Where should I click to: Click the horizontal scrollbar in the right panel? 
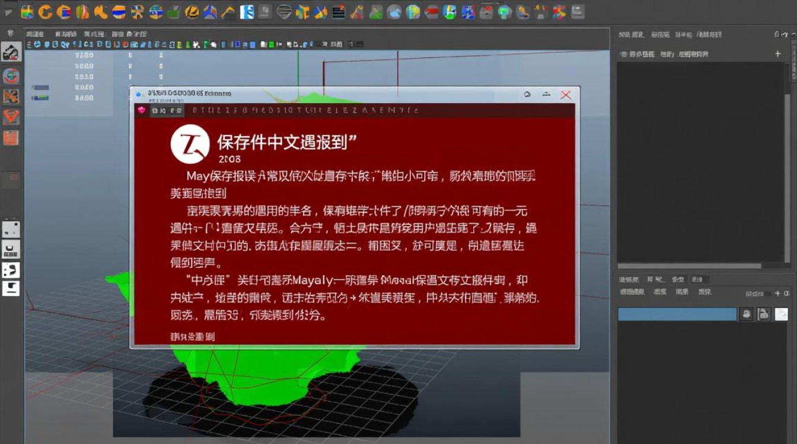pos(690,266)
